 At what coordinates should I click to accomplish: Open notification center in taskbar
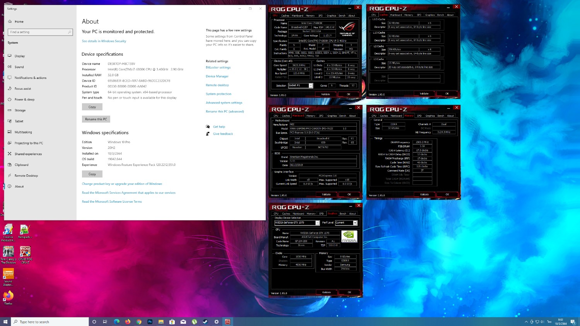[572, 322]
